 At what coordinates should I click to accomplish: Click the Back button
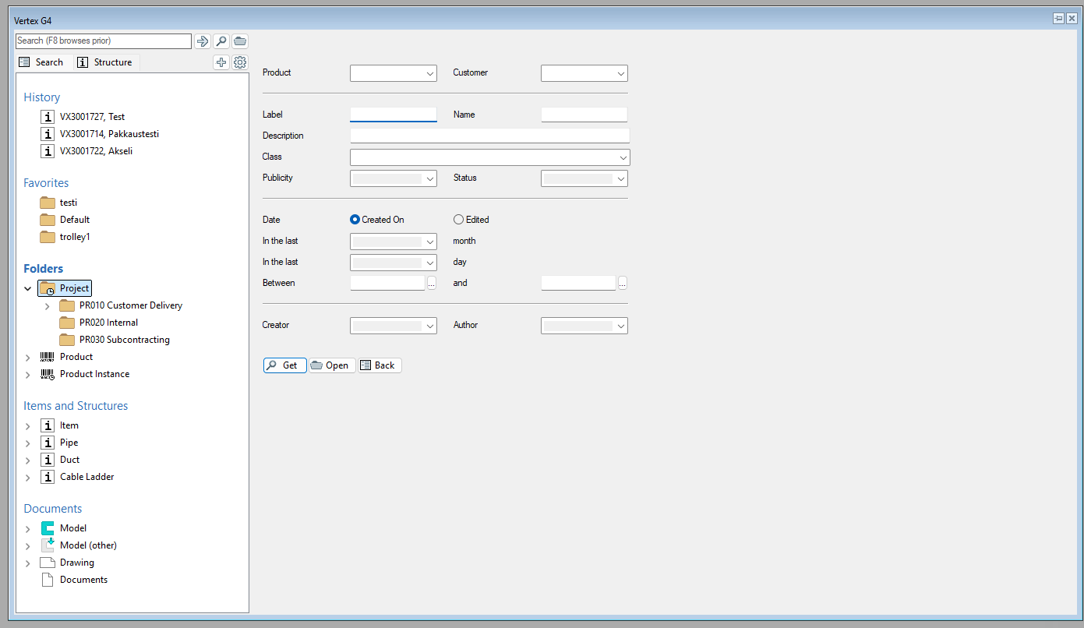coord(379,365)
